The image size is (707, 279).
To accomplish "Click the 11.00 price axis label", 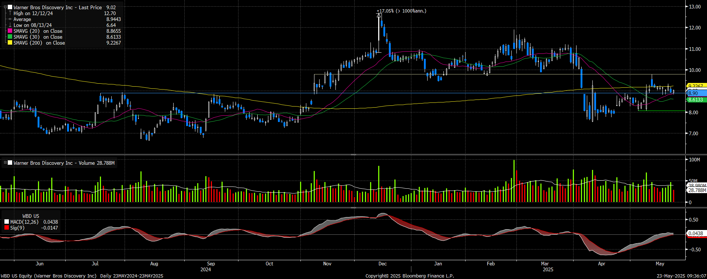I will (695, 49).
